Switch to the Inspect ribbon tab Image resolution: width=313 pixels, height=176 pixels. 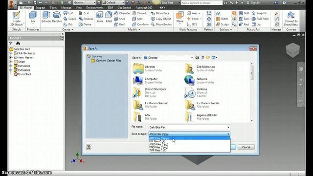[x=41, y=8]
